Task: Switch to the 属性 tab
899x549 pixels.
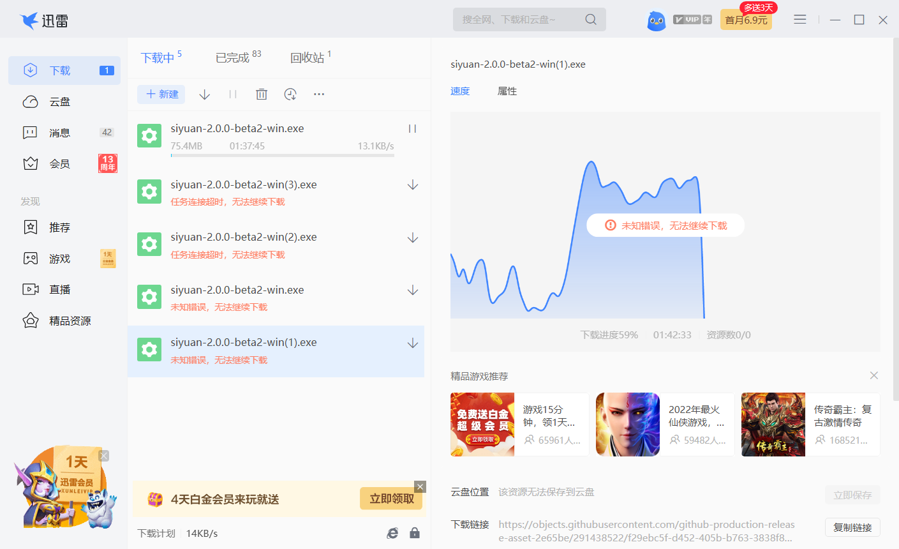Action: [x=507, y=91]
